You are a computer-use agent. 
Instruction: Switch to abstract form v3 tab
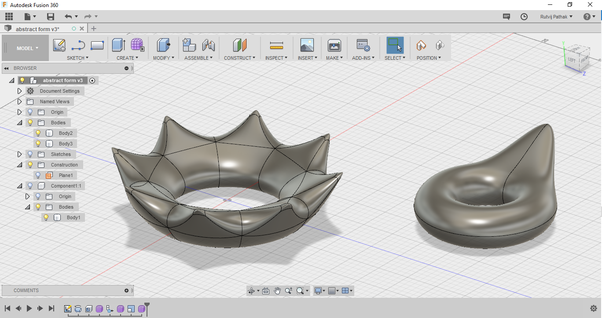point(37,29)
